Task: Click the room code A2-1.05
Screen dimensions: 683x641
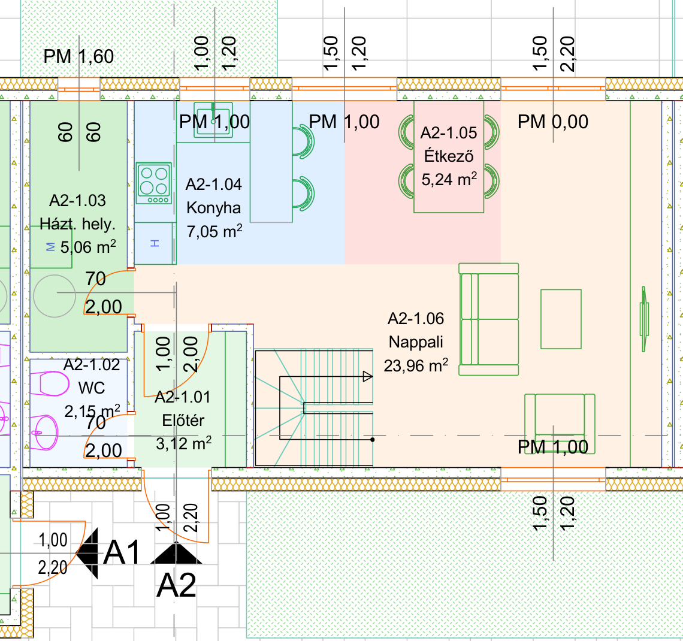Action: click(449, 133)
